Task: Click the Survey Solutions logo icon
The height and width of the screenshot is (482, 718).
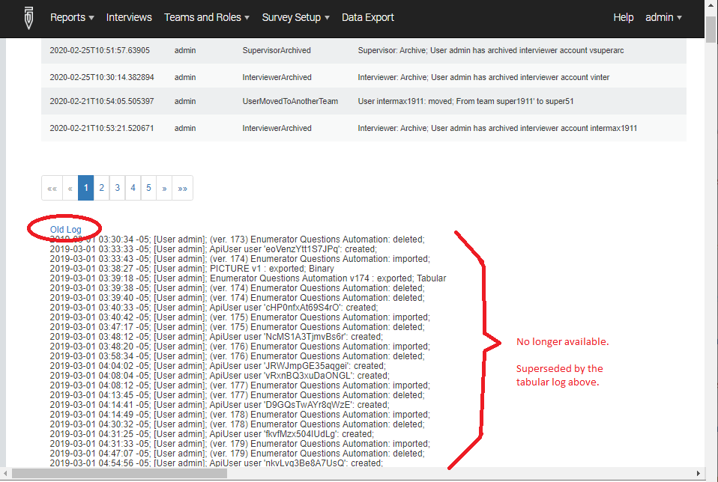Action: 28,17
